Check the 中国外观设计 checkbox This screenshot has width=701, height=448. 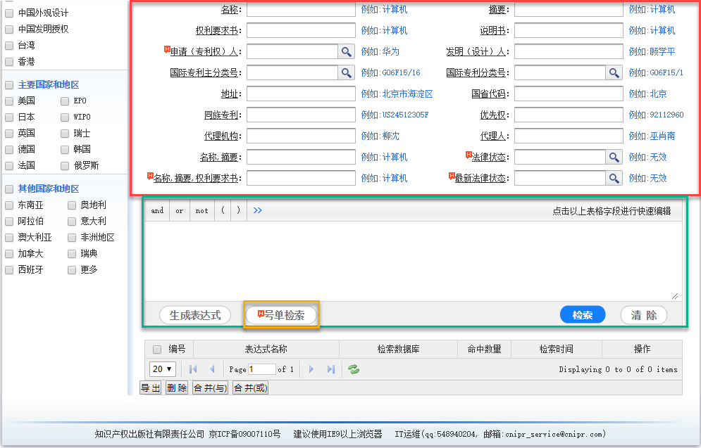coord(9,13)
